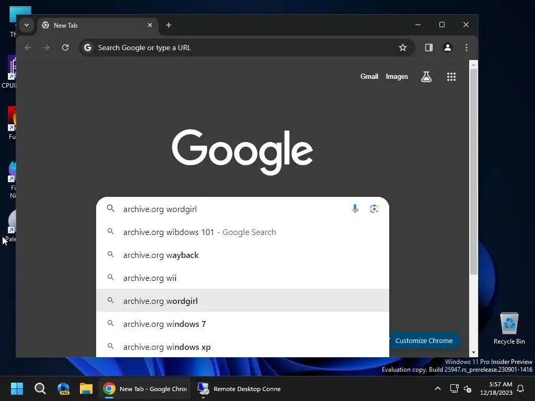Expand hidden system tray icons chevron
This screenshot has height=401, width=535.
click(x=438, y=388)
